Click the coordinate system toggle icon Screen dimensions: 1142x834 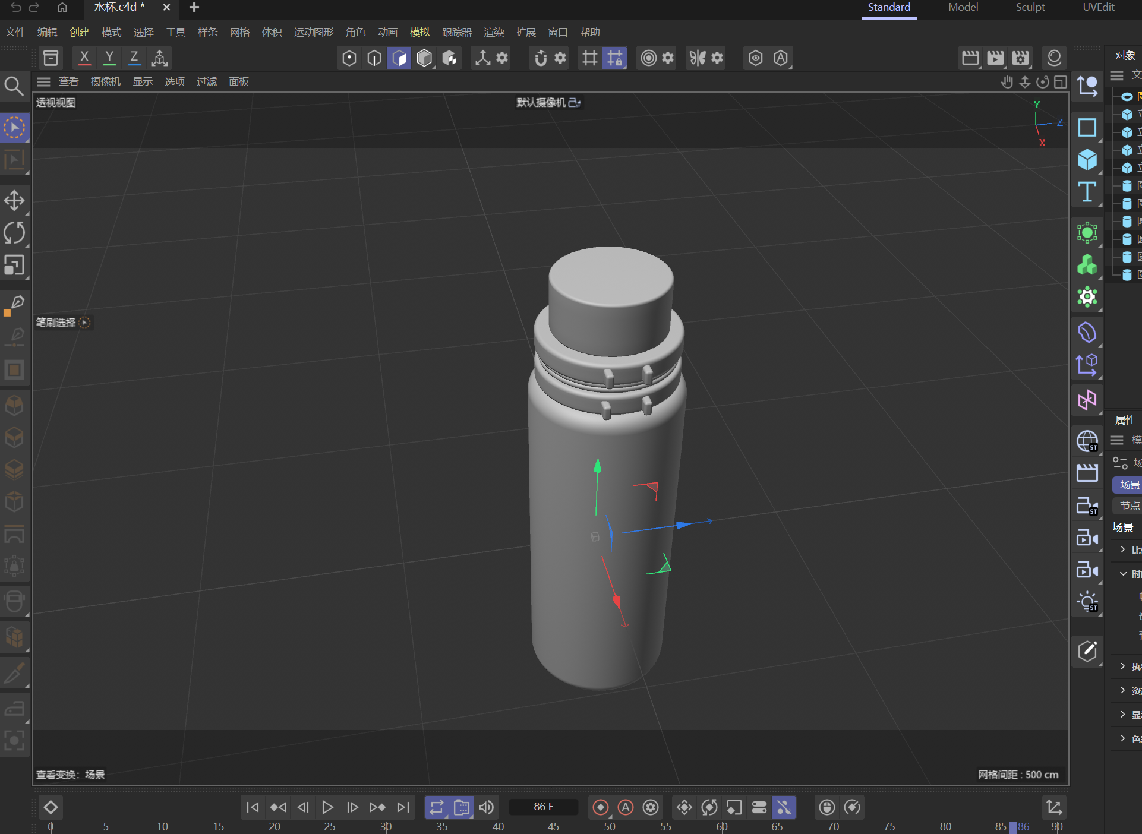159,58
